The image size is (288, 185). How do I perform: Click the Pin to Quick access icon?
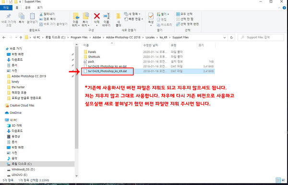point(9,16)
